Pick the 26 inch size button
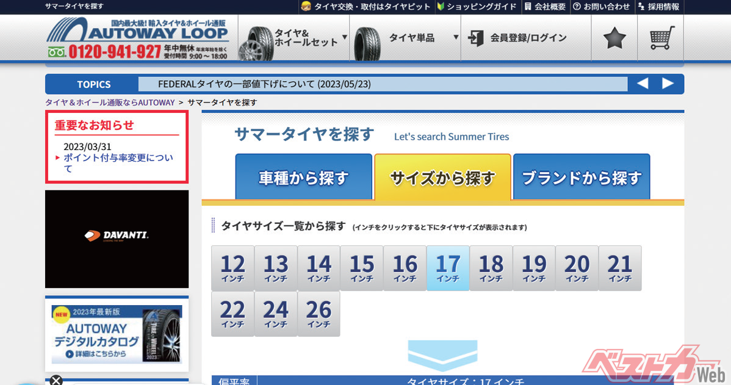Image resolution: width=731 pixels, height=385 pixels. pos(319,314)
